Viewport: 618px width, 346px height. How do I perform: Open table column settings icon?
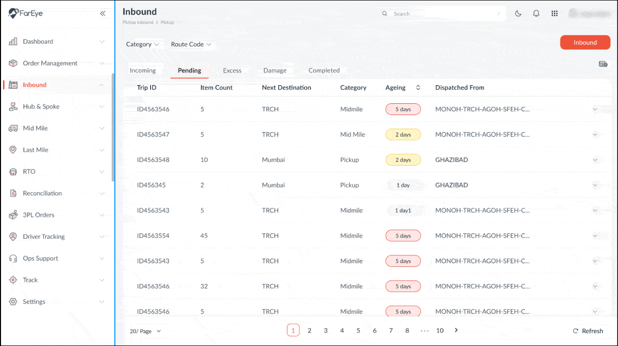pos(603,64)
